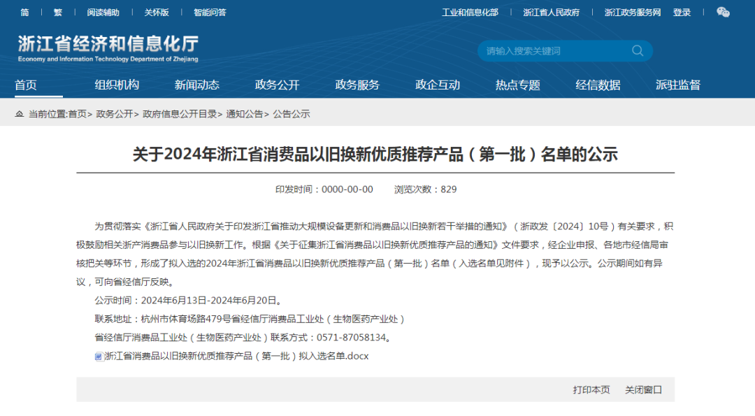Focus the keyword search input field
The width and height of the screenshot is (755, 416).
552,50
